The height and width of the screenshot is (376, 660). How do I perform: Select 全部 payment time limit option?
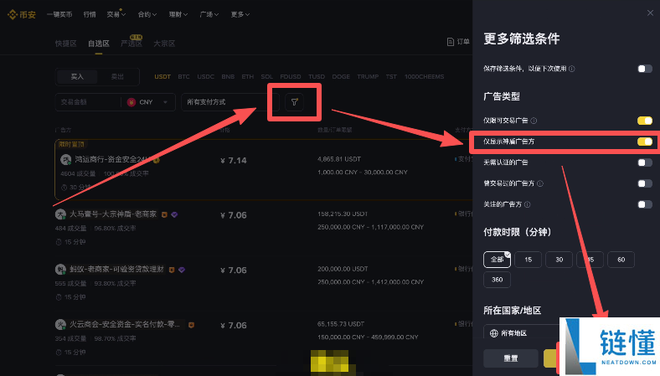[x=498, y=260]
